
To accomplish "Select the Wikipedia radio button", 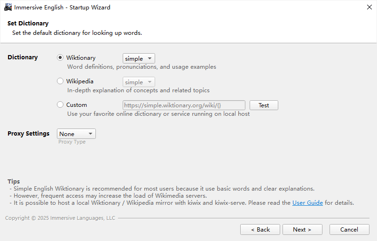I will coord(60,81).
